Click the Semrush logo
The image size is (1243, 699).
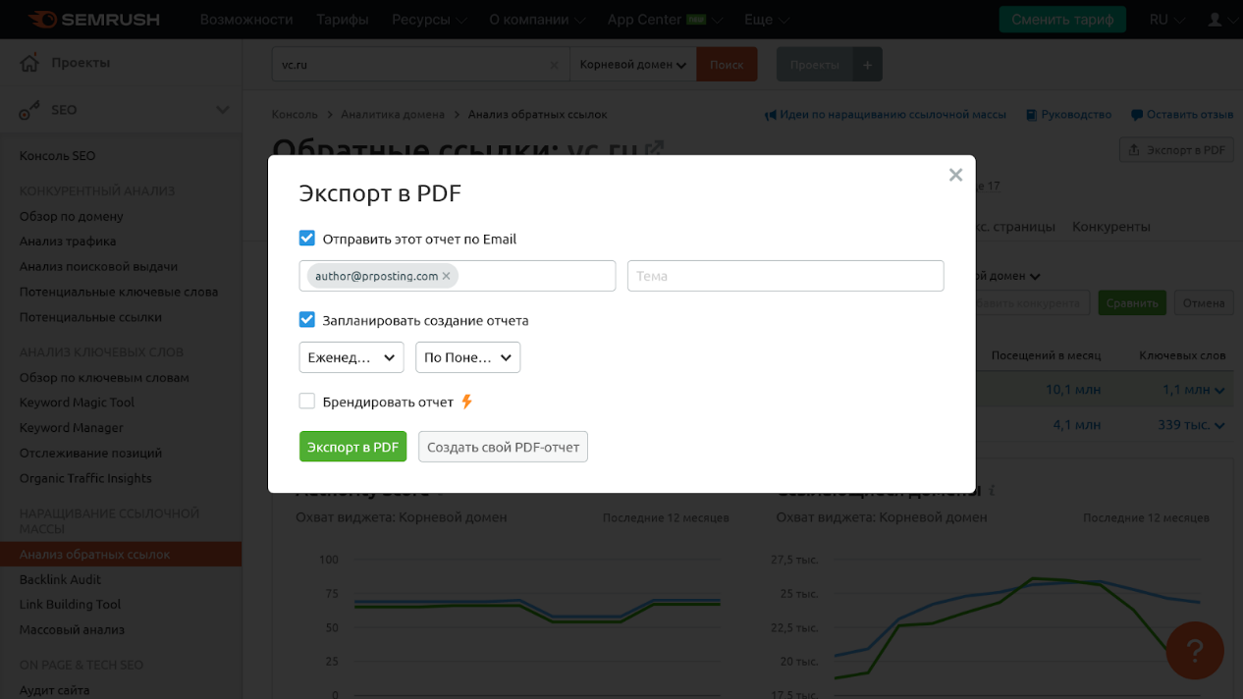[x=93, y=19]
